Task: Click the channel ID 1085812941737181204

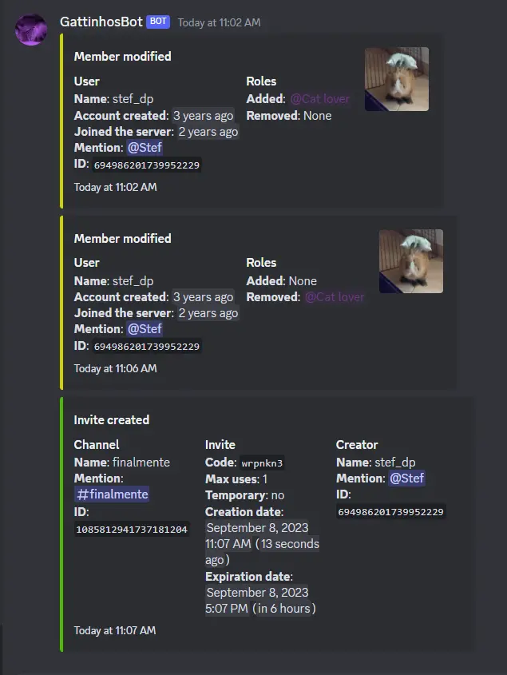Action: click(132, 529)
